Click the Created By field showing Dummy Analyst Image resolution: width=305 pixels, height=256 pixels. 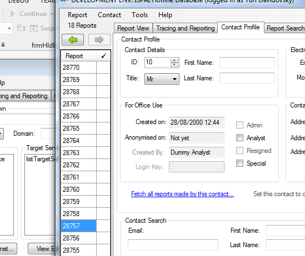(197, 152)
